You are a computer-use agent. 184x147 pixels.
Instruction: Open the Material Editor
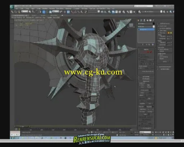point(124,12)
